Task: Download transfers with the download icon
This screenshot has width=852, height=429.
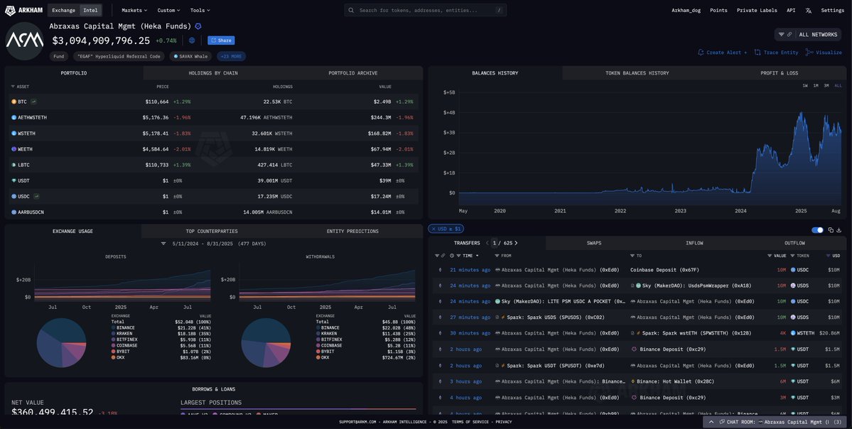Action: click(x=839, y=230)
